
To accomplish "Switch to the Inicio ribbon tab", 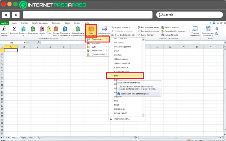I will (14, 23).
